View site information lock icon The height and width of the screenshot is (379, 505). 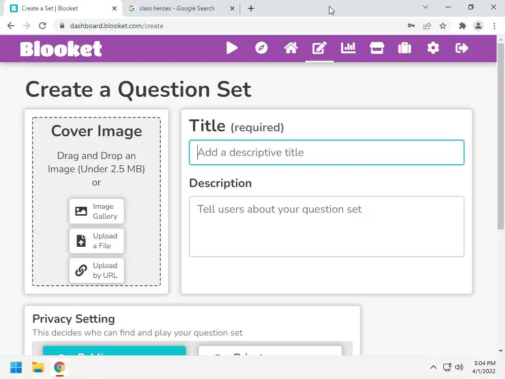point(62,26)
